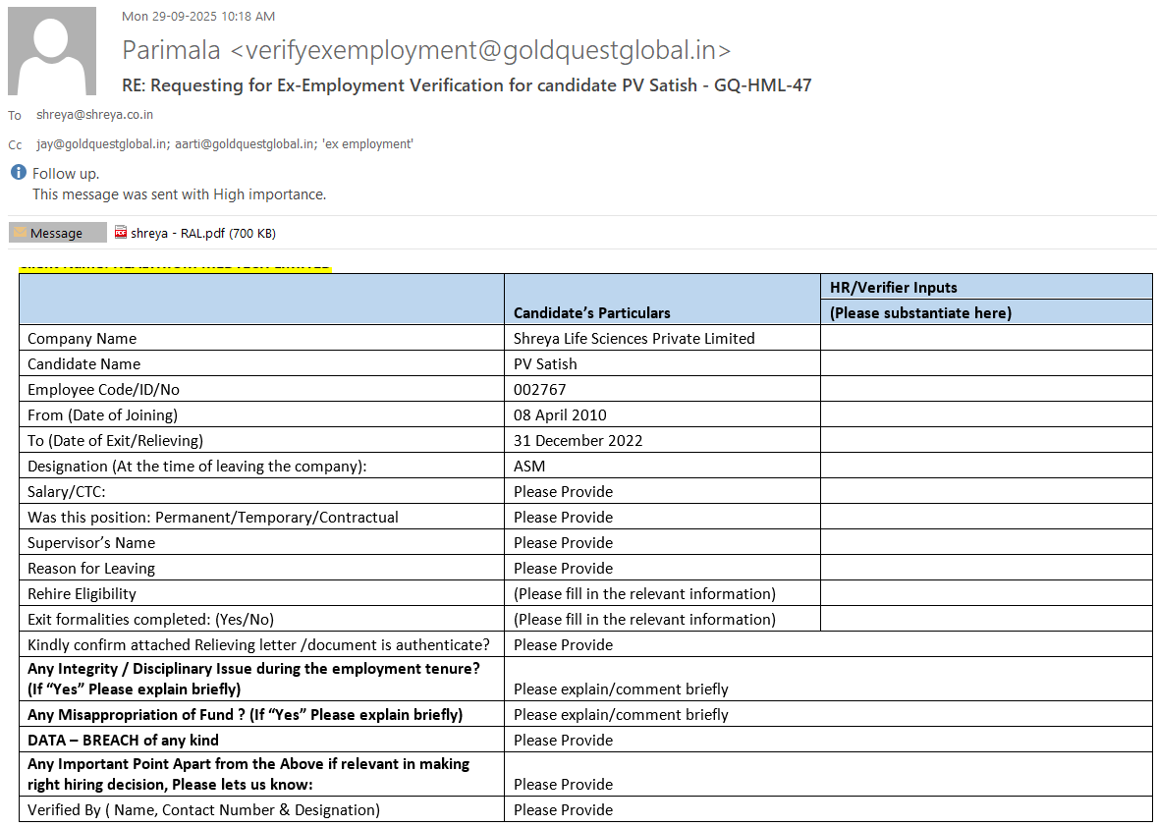Click Please Provide in DATA – BREACH row
Image resolution: width=1157 pixels, height=827 pixels.
tap(563, 740)
